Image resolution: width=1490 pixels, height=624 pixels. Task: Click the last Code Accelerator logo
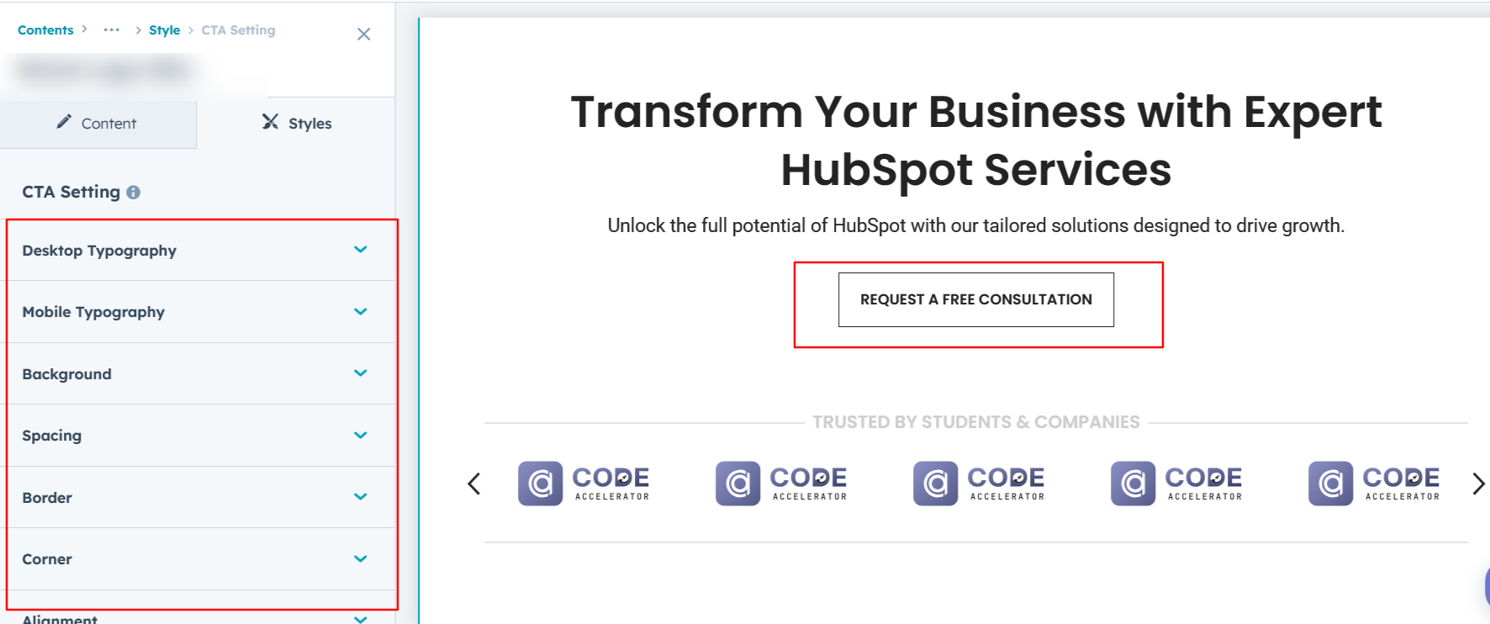1374,484
